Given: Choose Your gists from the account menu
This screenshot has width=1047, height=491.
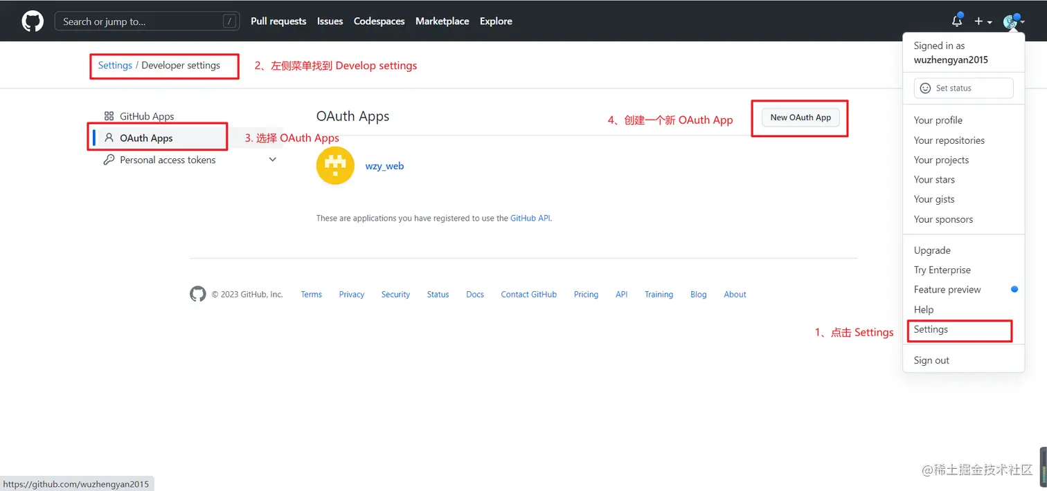Looking at the screenshot, I should [x=933, y=199].
